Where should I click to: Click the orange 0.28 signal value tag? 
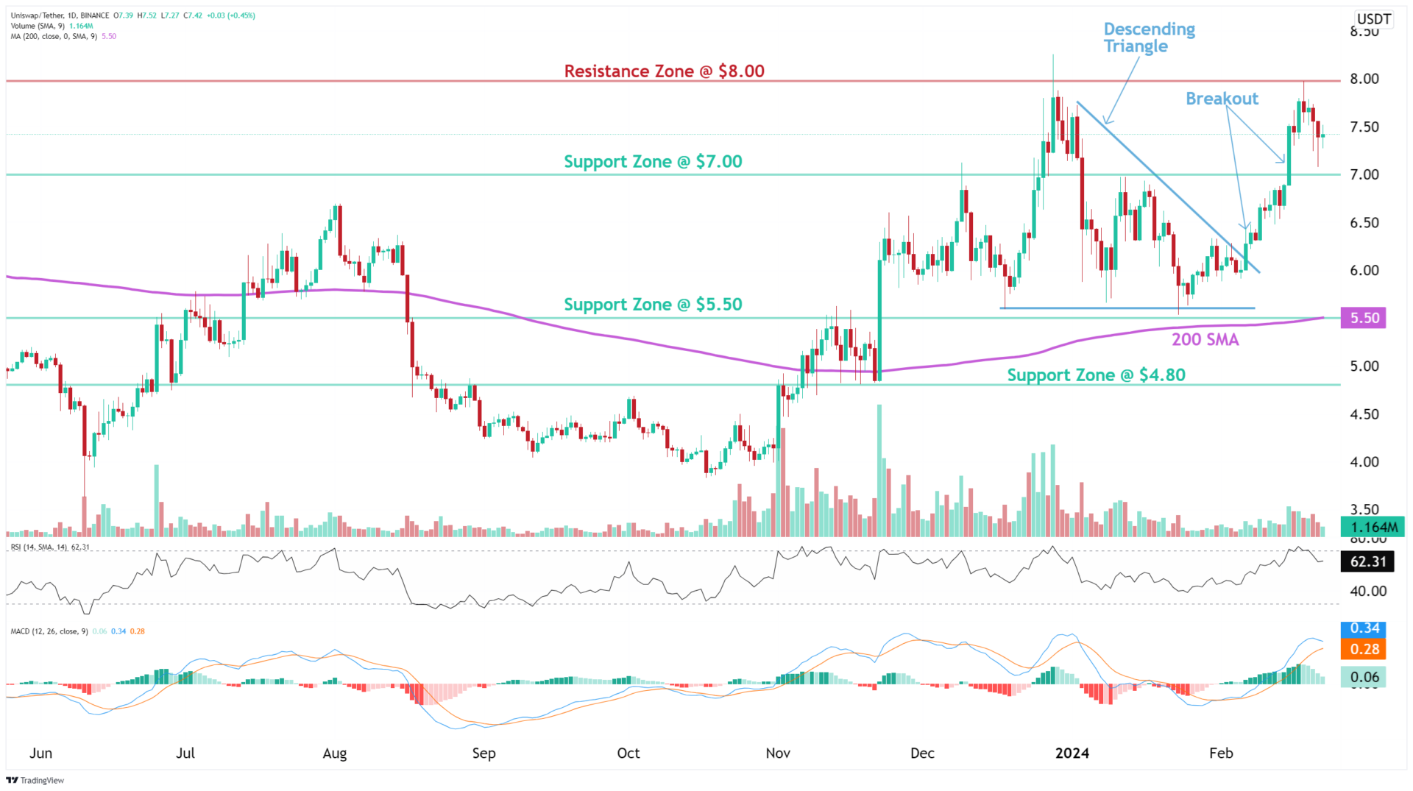[1364, 649]
